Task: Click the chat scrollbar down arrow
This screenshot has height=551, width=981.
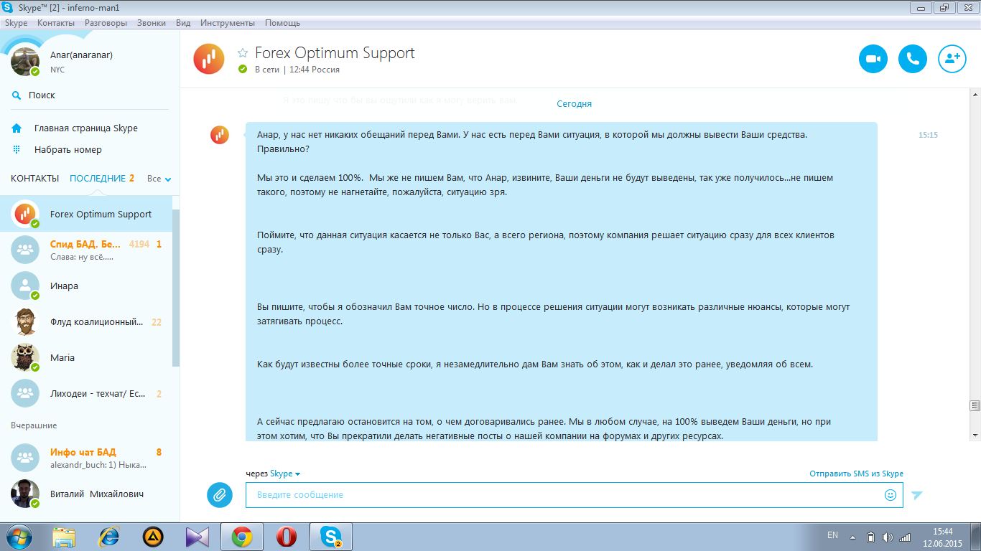Action: point(975,435)
